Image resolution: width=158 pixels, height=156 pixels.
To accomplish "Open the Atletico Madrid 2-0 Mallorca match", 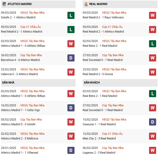I will (19, 138).
